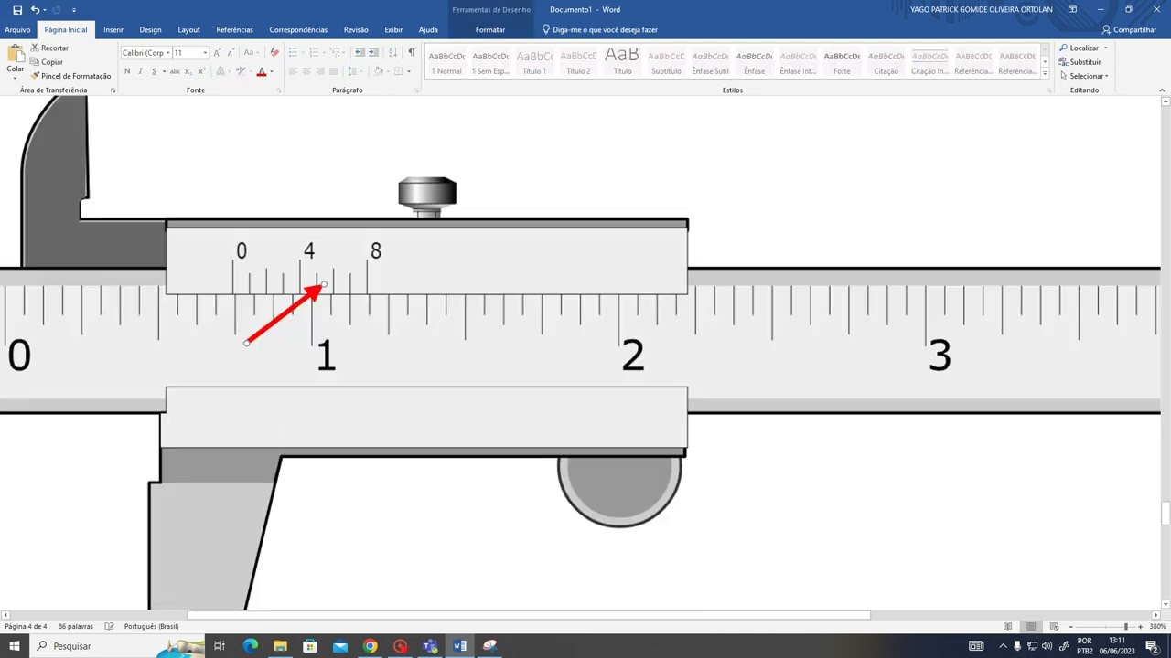
Task: Toggle strikethrough with the abc button
Action: click(173, 71)
